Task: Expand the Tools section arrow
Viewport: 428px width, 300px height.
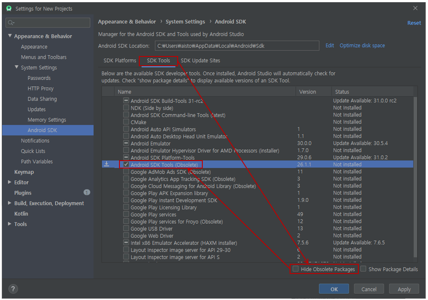Action: click(x=10, y=224)
